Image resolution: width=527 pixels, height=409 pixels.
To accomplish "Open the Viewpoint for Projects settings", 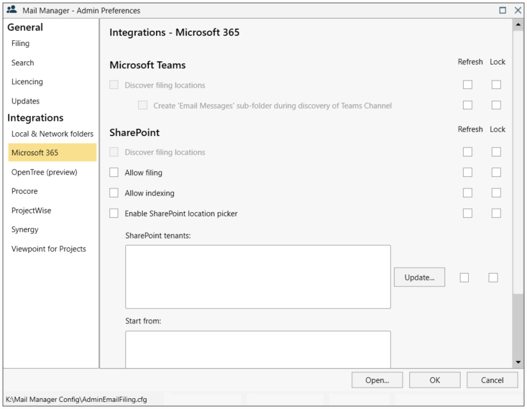I will click(x=48, y=249).
